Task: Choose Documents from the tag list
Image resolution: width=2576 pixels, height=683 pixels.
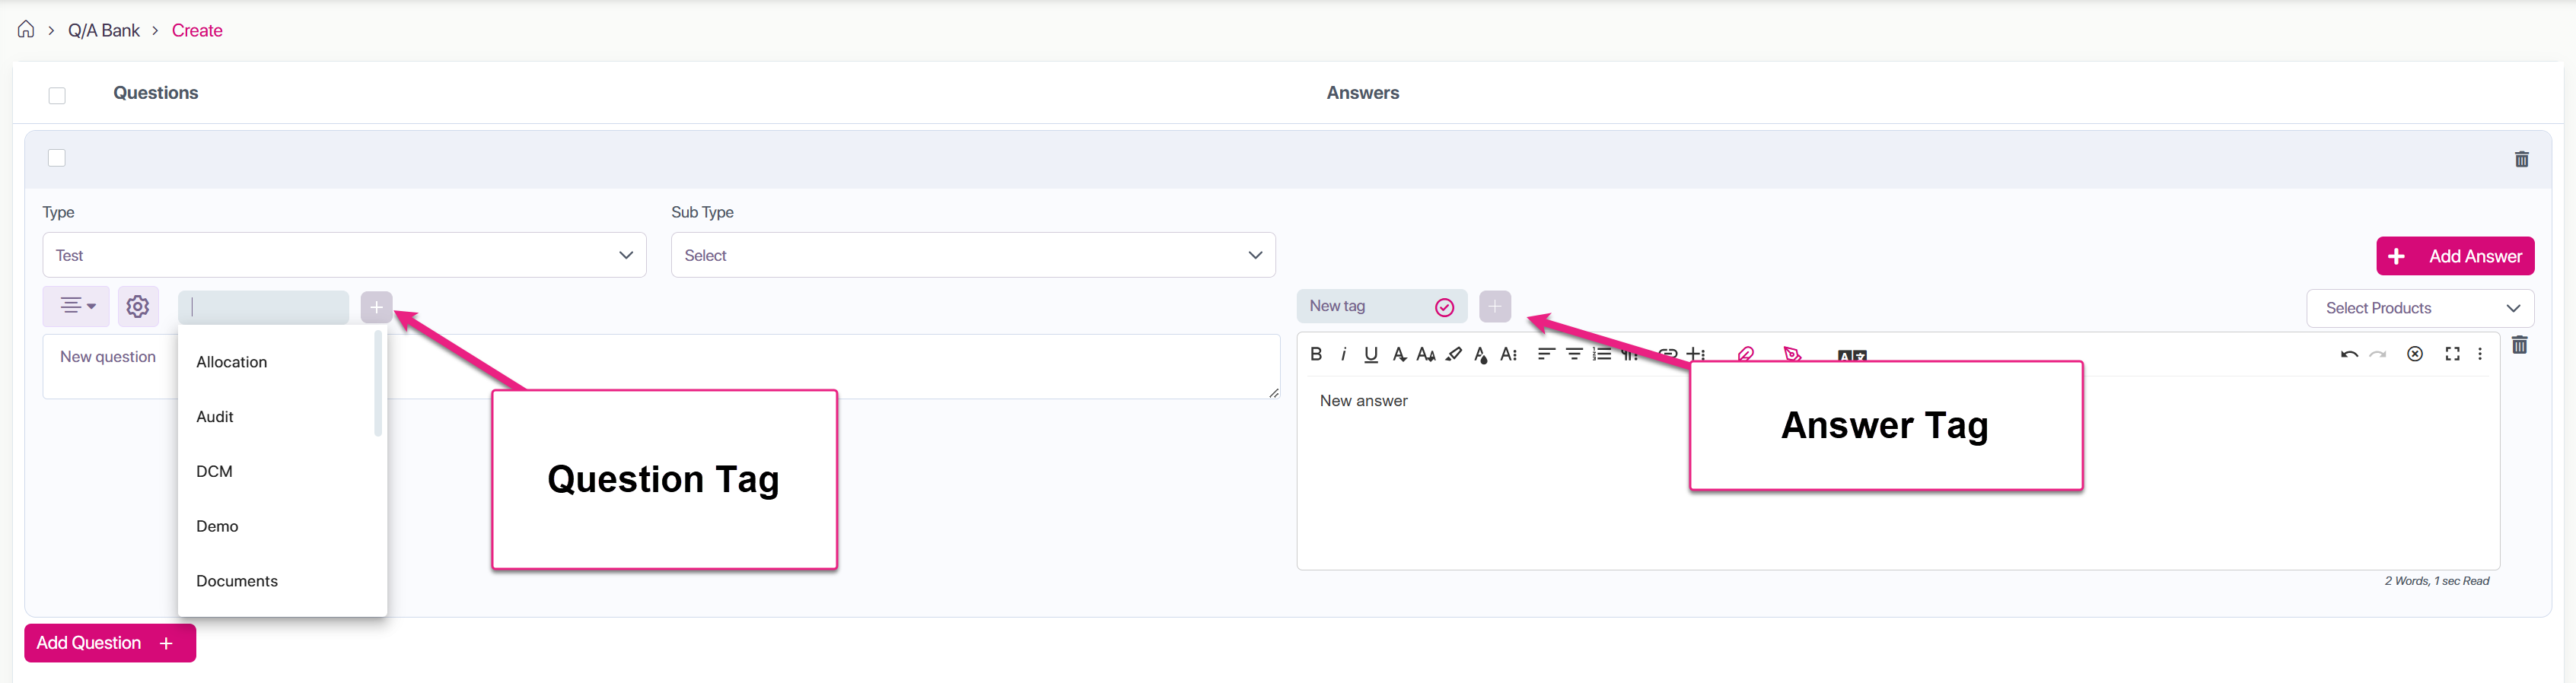Action: click(x=237, y=582)
